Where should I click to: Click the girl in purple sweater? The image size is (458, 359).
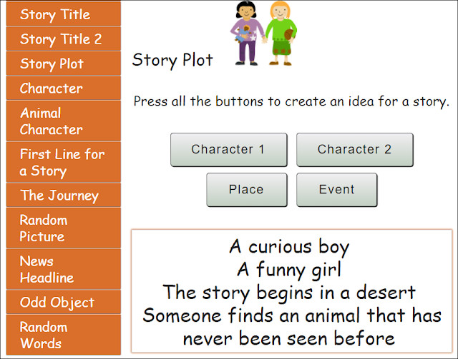click(x=247, y=33)
